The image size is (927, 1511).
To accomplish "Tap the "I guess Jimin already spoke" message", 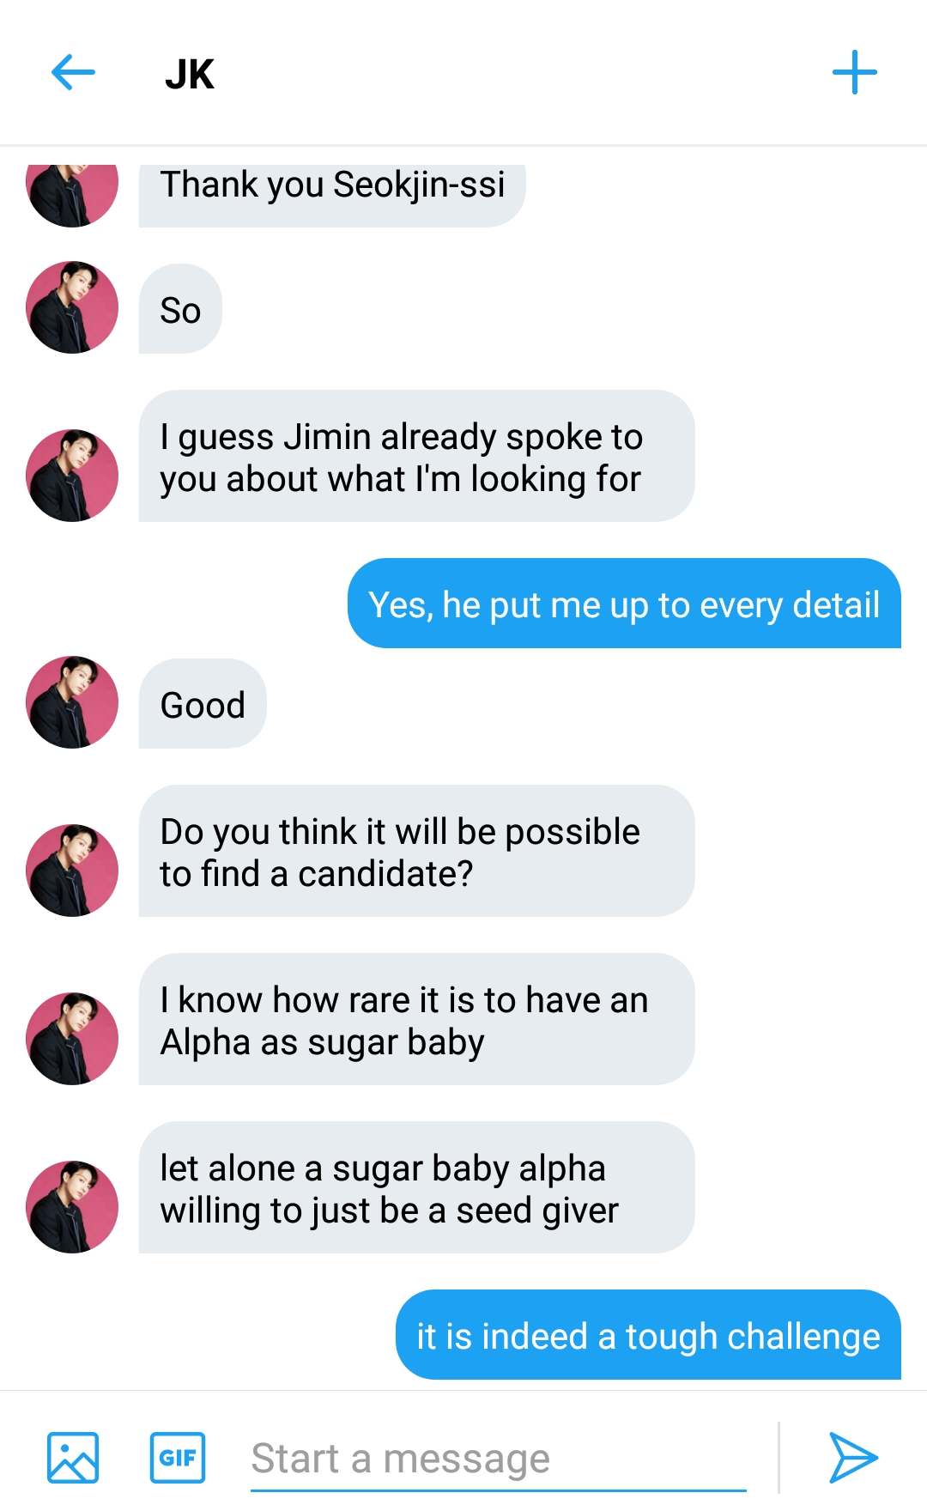I will [416, 457].
